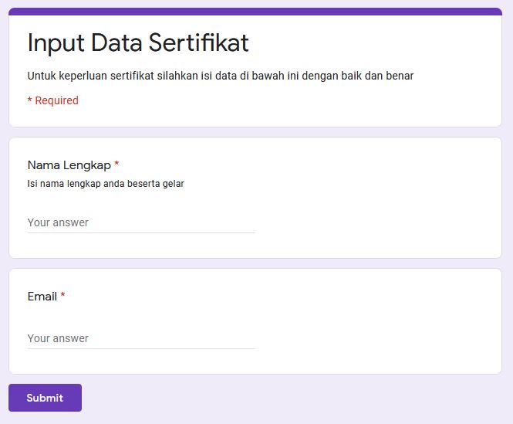Click the Nama Lengkap question label
Image resolution: width=513 pixels, height=424 pixels.
tap(69, 165)
